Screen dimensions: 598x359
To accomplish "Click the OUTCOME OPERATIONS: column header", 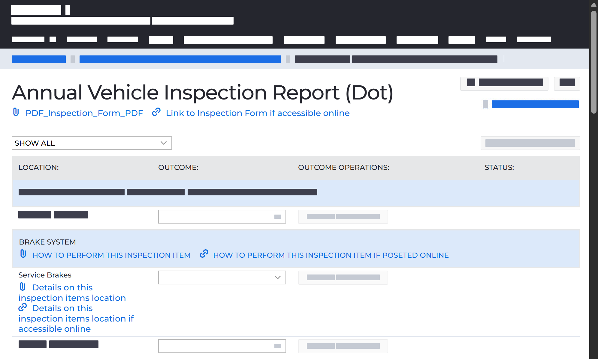I will pos(343,168).
